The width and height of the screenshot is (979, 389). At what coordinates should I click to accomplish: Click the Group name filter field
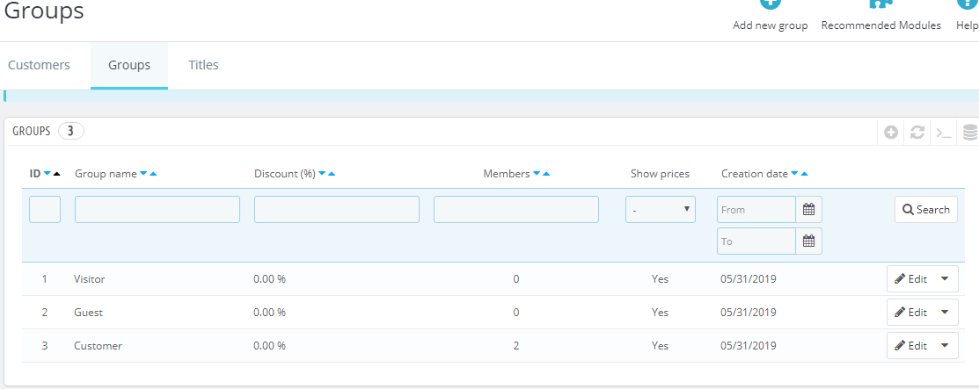tap(157, 210)
